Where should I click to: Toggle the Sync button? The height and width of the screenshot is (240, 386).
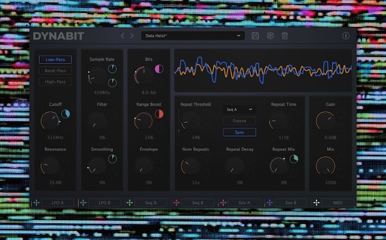239,132
